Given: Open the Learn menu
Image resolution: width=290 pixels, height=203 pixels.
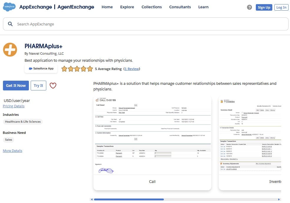Looking at the screenshot, I should pyautogui.click(x=203, y=7).
